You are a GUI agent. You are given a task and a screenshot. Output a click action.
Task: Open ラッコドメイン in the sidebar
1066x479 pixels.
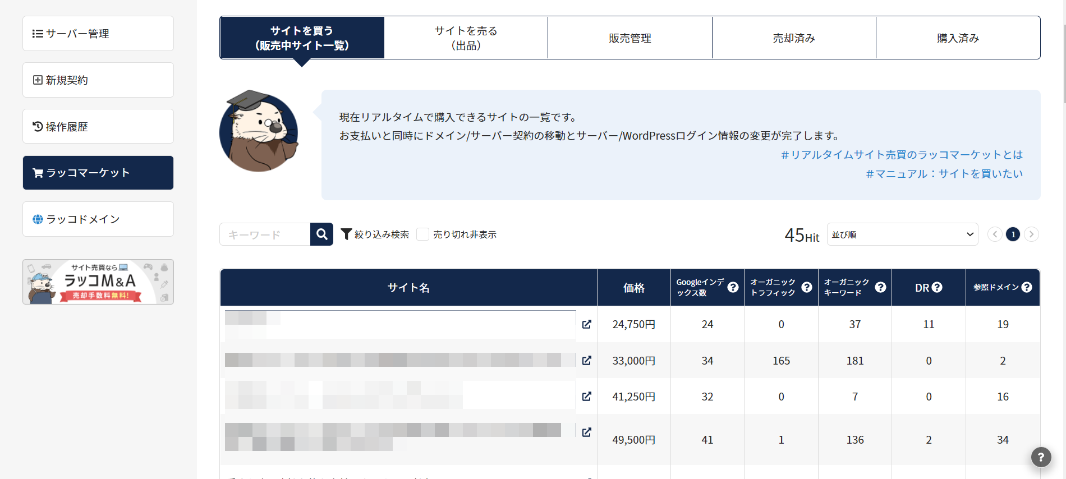98,219
